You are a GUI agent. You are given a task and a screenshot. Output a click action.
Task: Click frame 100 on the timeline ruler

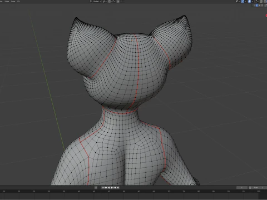coord(259,191)
